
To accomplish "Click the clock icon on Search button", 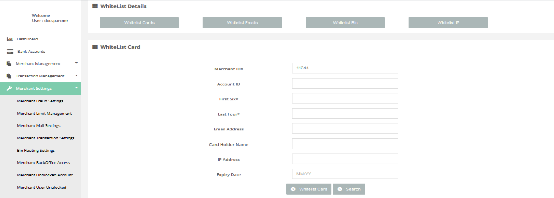I will coord(340,189).
